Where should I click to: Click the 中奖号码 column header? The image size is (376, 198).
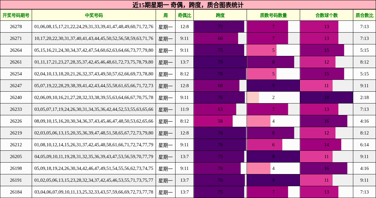tap(94, 15)
